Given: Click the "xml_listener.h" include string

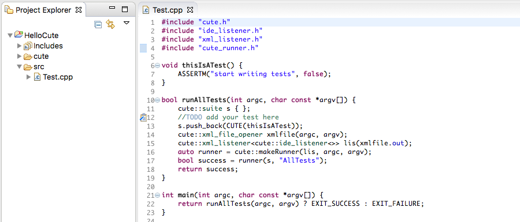Looking at the screenshot, I should (231, 39).
